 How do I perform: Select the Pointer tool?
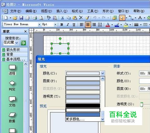click(122, 18)
